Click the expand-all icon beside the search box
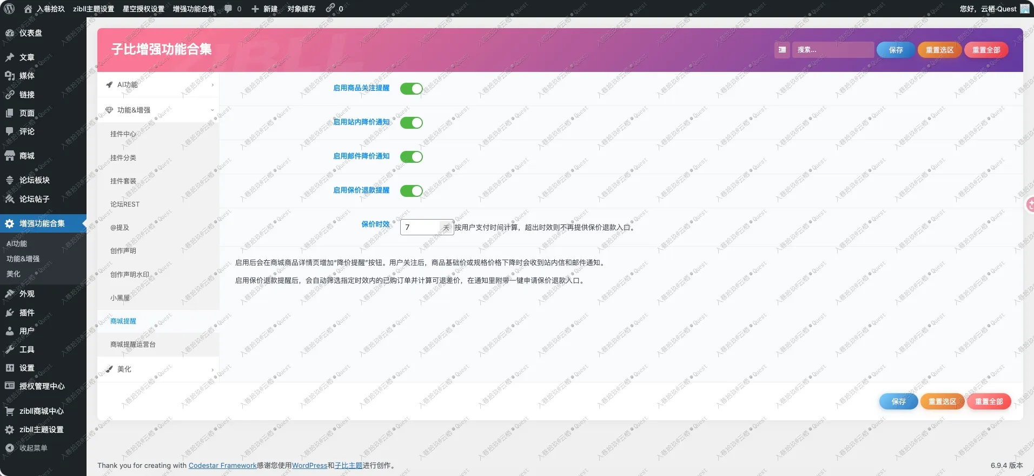The image size is (1034, 476). [782, 50]
